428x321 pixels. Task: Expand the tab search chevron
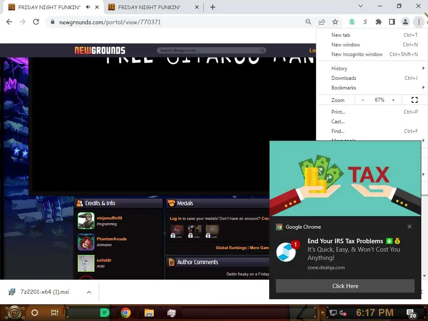pyautogui.click(x=361, y=6)
